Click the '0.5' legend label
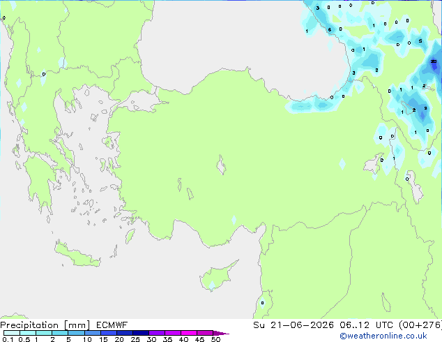Screen dimensions: 442x342 pos(24,339)
